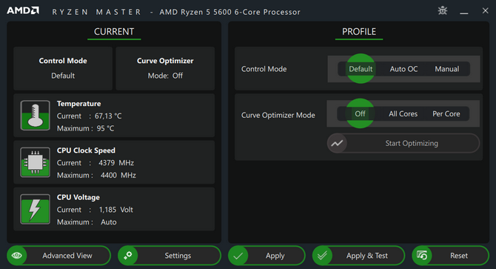Screen dimensions: 496x269
Task: Open Advanced View
Action: click(x=58, y=256)
